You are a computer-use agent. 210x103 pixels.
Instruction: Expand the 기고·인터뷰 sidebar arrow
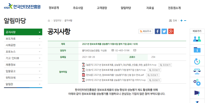[39, 58]
